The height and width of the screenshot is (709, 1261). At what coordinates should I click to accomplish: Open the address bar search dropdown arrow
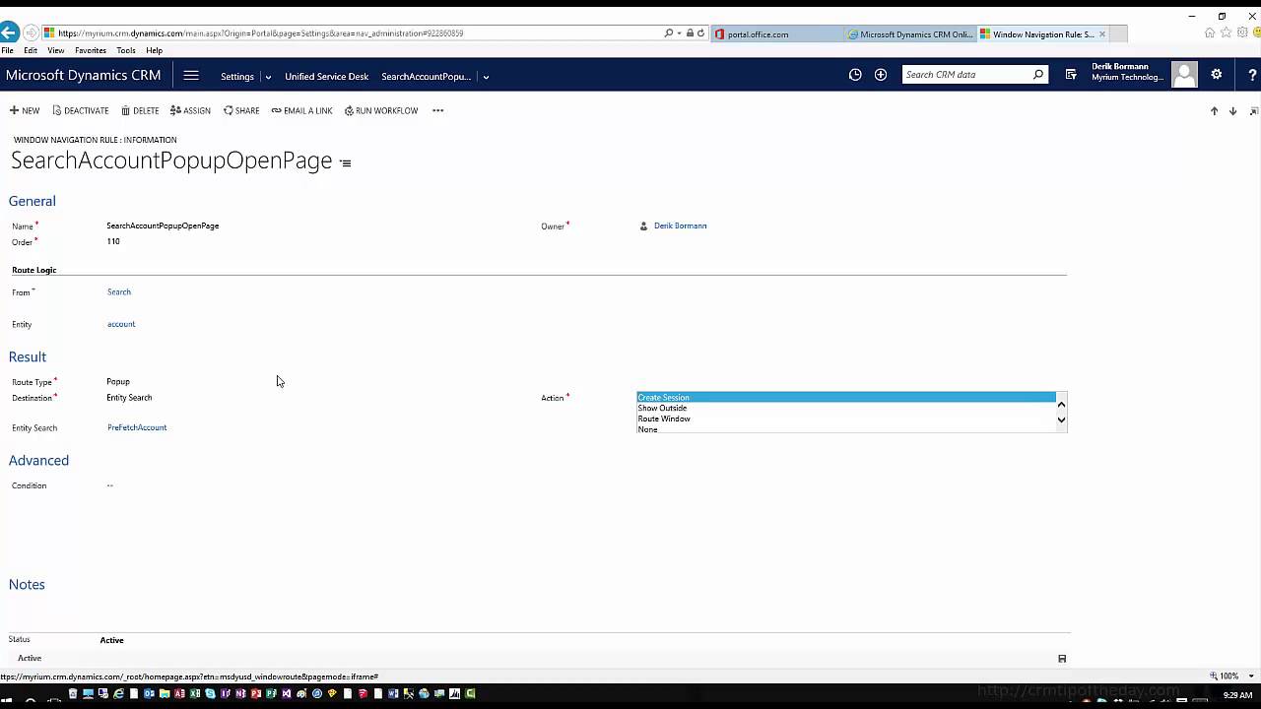[x=679, y=33]
